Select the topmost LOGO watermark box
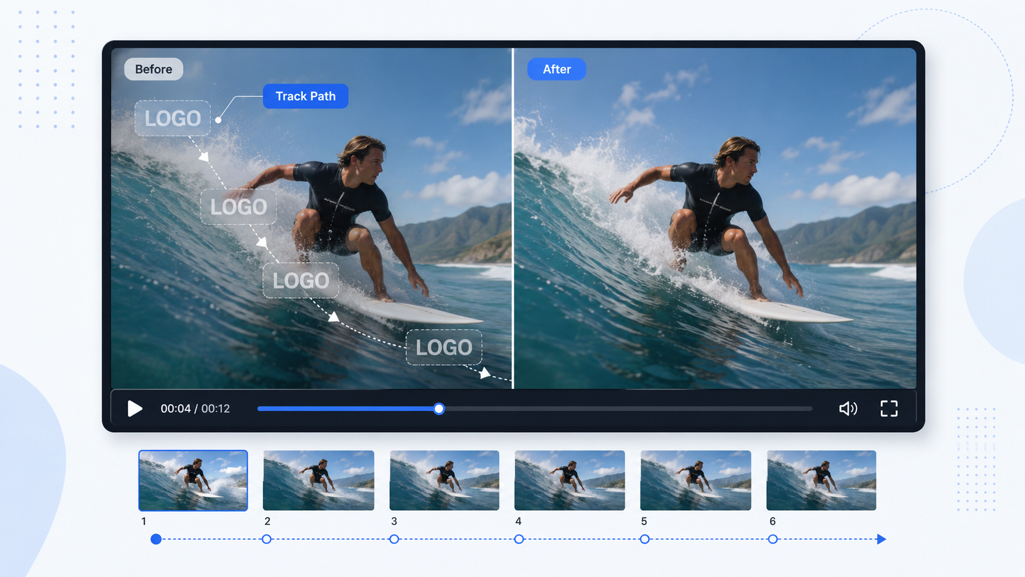The height and width of the screenshot is (577, 1025). 173,118
